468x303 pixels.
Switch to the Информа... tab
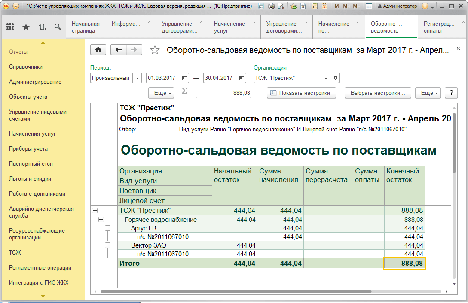(131, 27)
